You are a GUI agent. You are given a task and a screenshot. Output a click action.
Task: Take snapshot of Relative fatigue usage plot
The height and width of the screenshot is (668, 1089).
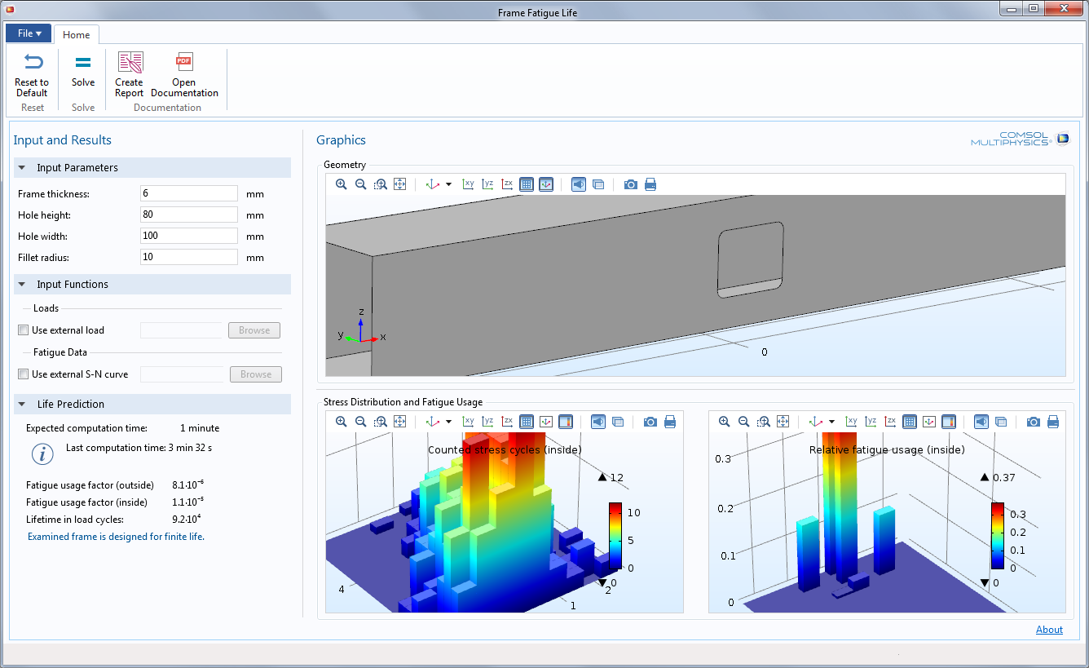pos(1034,422)
